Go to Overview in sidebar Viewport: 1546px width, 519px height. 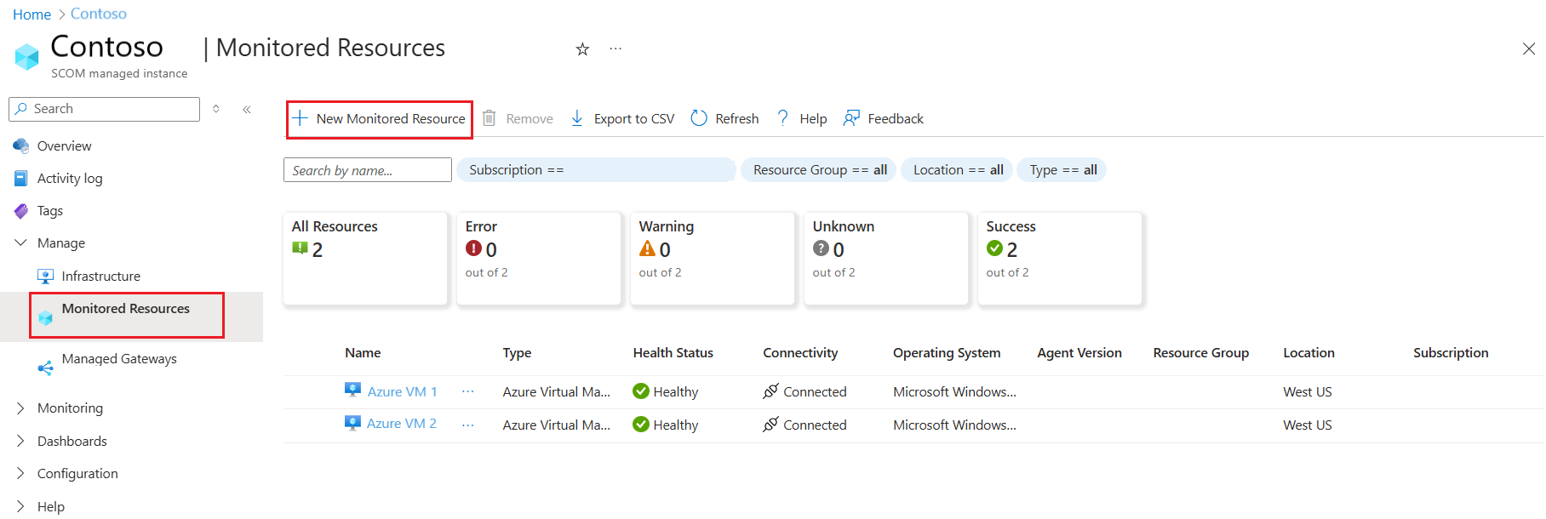64,146
